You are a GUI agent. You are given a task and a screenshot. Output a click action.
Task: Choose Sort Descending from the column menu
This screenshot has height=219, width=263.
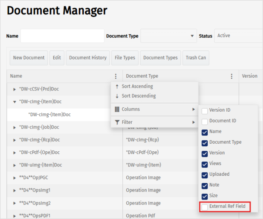[154, 96]
